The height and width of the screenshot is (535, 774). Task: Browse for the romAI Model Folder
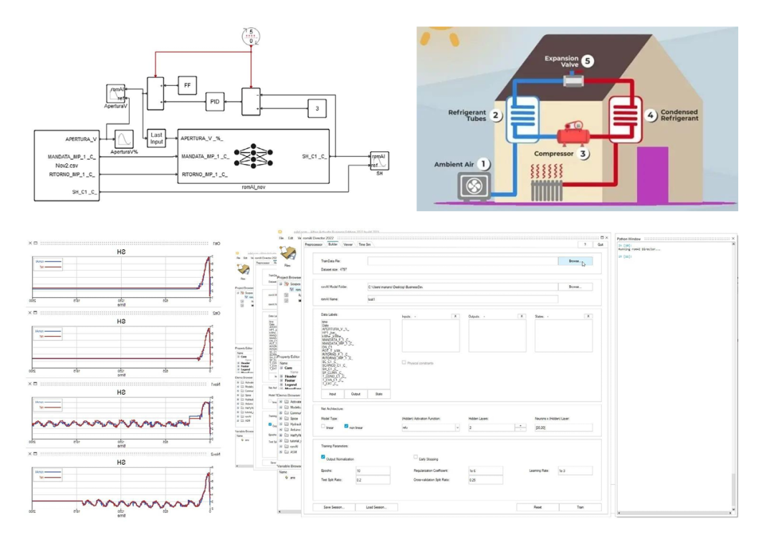575,286
